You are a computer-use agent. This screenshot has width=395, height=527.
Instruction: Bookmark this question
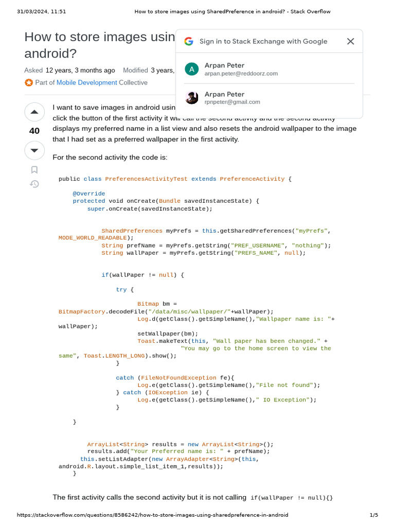pyautogui.click(x=34, y=170)
